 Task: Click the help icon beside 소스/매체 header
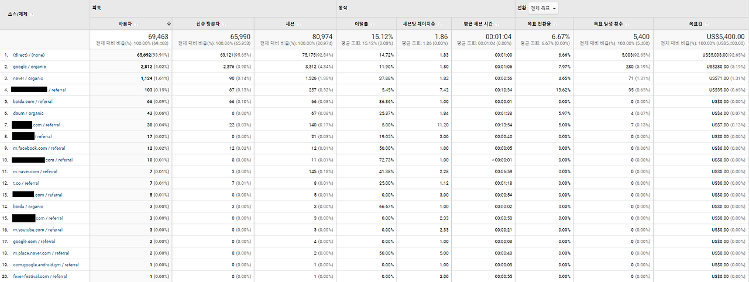pyautogui.click(x=32, y=14)
